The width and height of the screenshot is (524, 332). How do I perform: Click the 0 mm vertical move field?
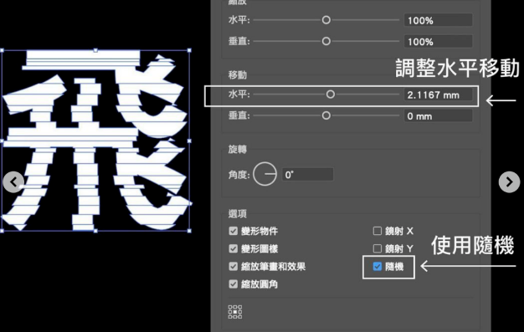coord(438,116)
